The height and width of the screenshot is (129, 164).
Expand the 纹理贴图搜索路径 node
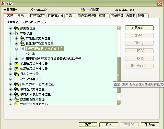click(10, 99)
